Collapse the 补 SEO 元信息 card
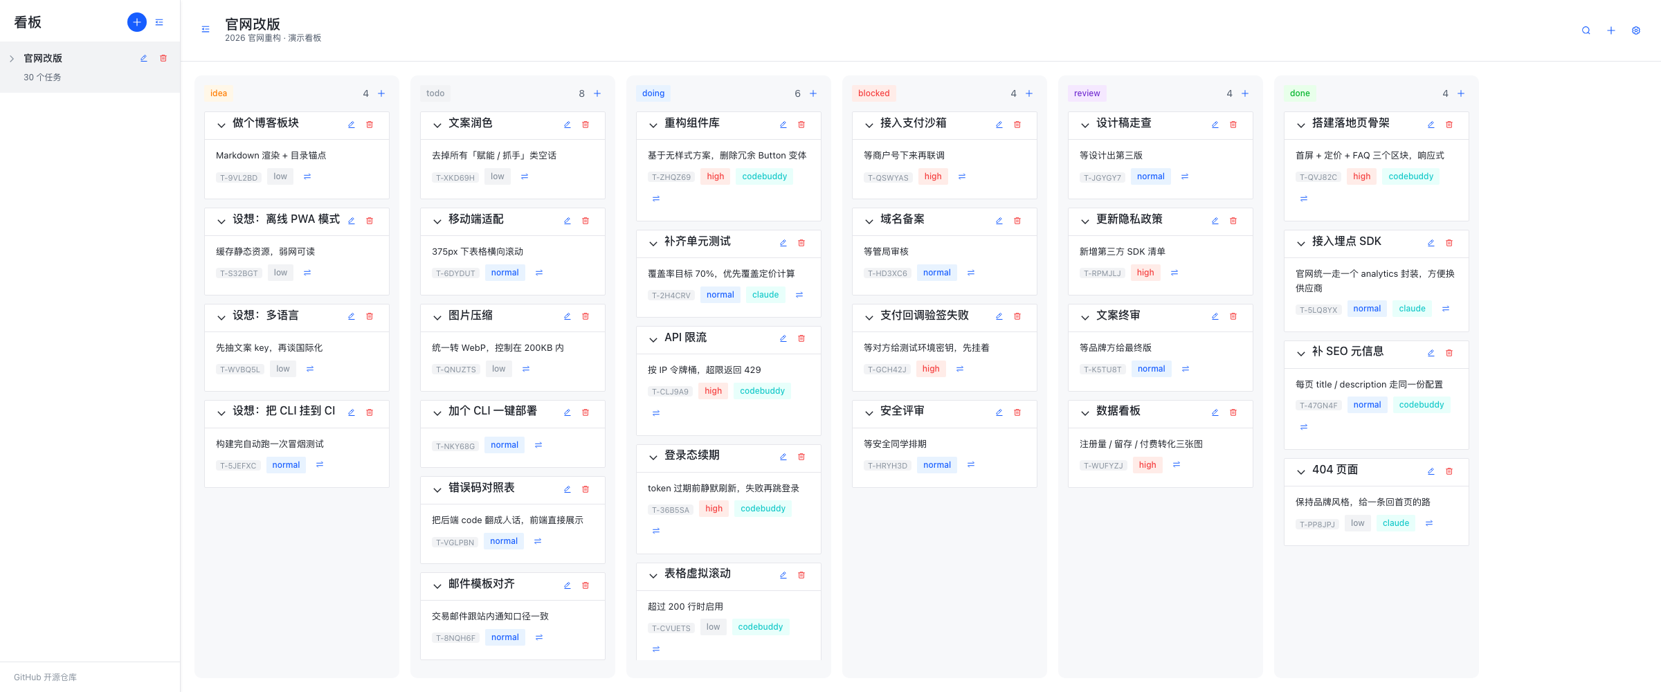The width and height of the screenshot is (1661, 692). pyautogui.click(x=1301, y=353)
